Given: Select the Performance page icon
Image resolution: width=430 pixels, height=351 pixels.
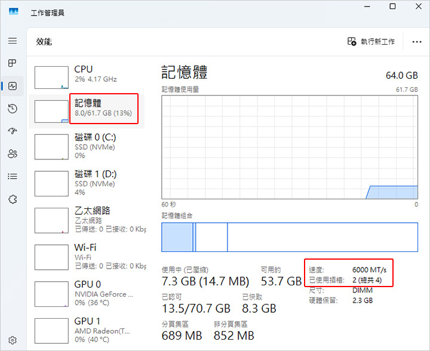Looking at the screenshot, I should coord(13,86).
